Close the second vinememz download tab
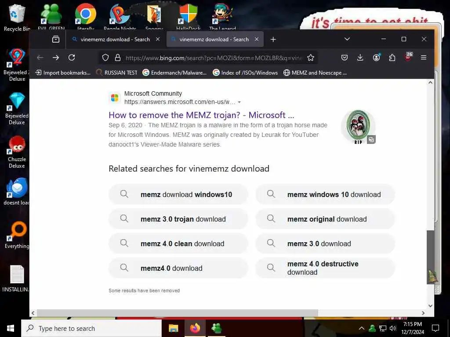Screen dimensions: 450x337 (x=257, y=39)
